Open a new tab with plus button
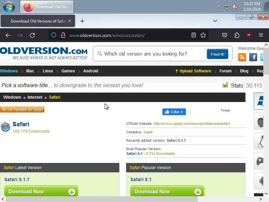The image size is (269, 202). [82, 21]
